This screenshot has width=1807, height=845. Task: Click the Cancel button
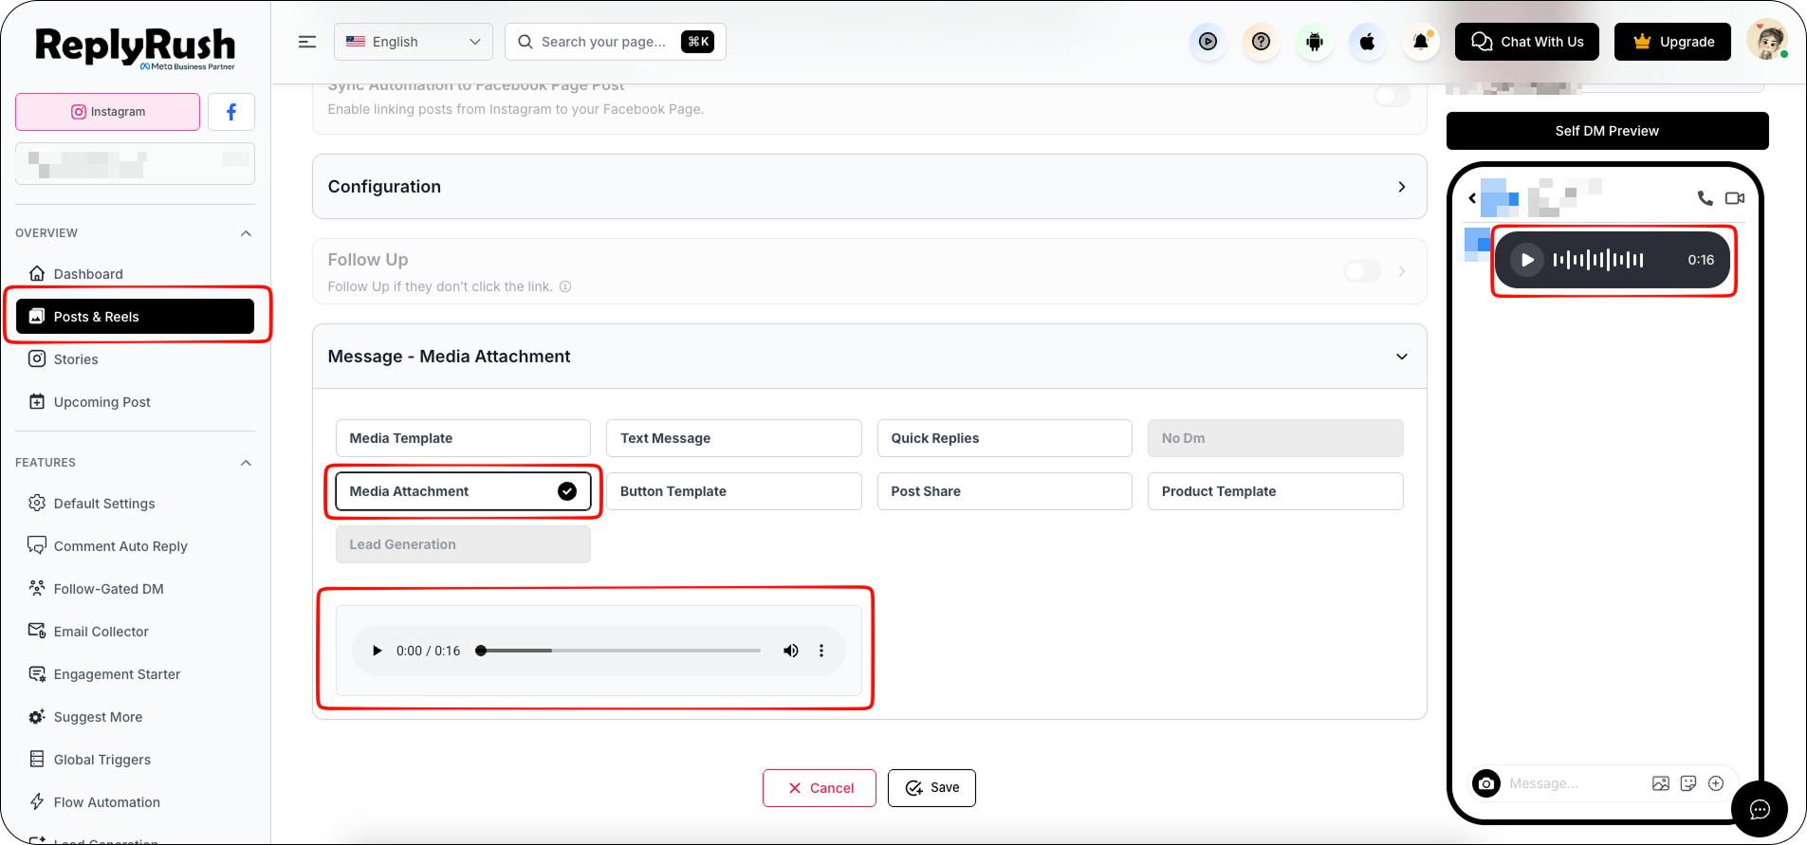pos(820,788)
